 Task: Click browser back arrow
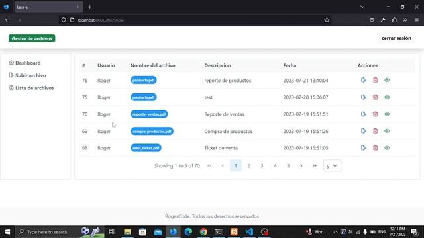7,20
